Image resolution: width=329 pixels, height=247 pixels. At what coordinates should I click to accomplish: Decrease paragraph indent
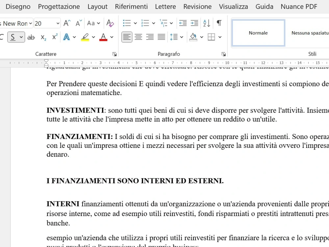pos(183,23)
